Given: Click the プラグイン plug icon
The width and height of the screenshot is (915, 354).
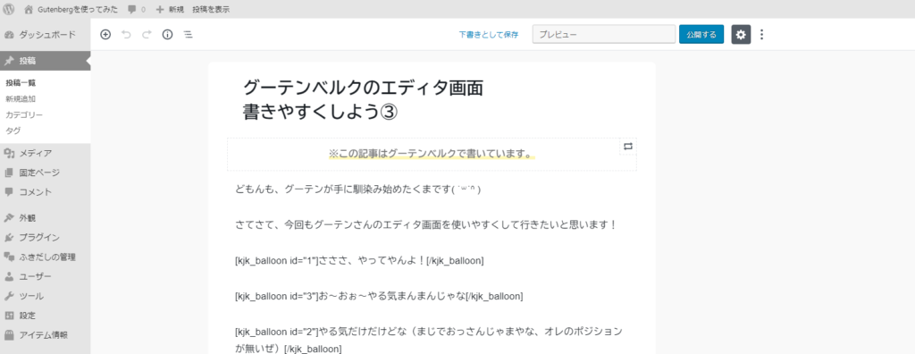Looking at the screenshot, I should coord(9,237).
